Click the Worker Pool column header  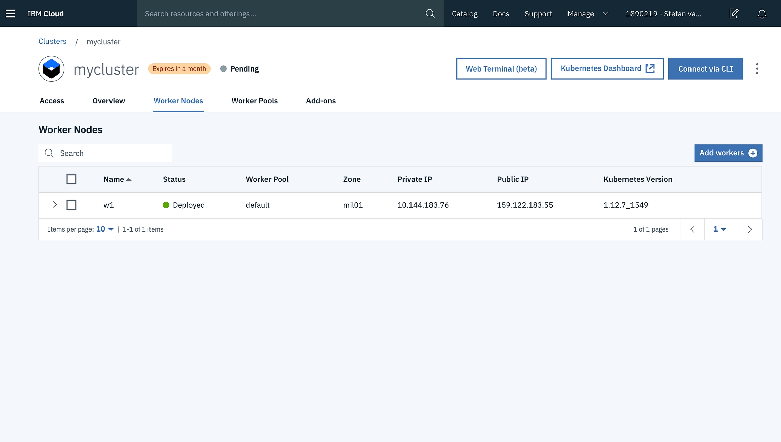pos(267,179)
